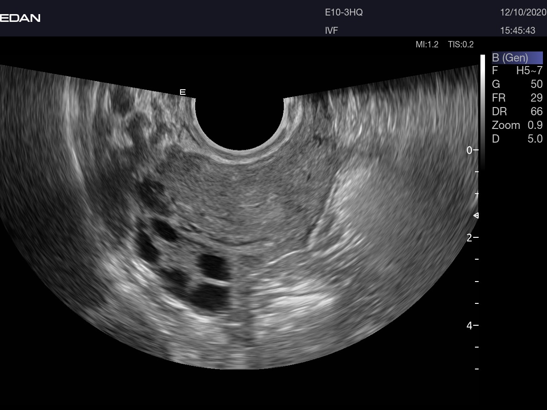Select the FR 29 frame rate parameter

click(517, 98)
